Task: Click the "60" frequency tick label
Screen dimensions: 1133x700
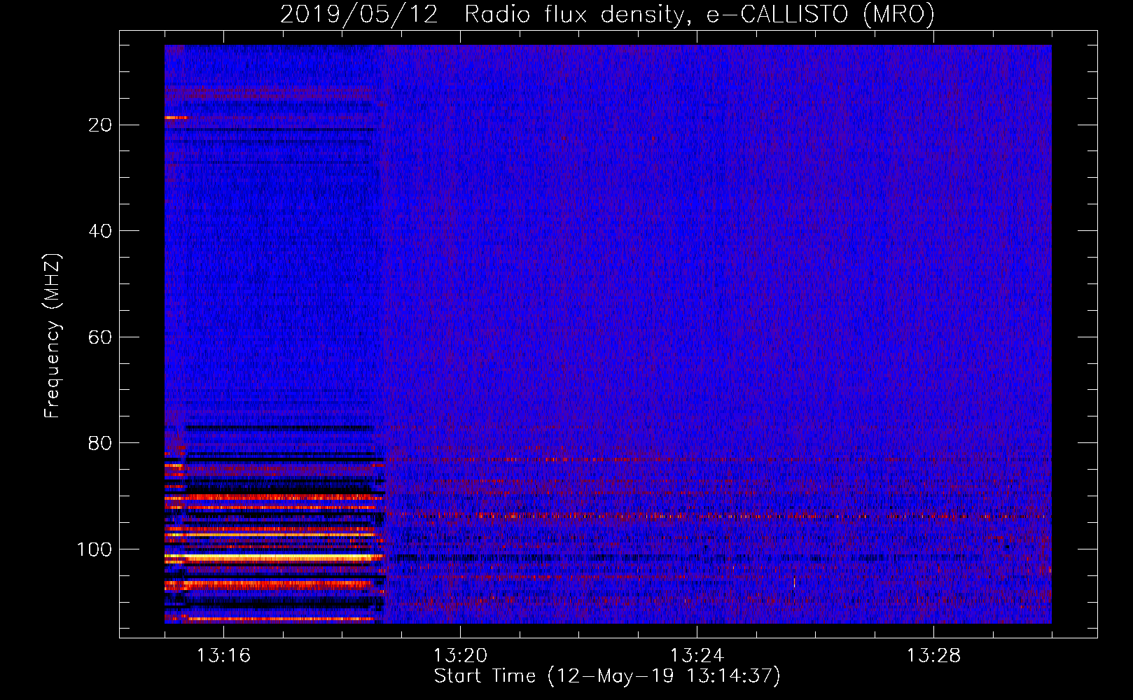Action: (101, 337)
